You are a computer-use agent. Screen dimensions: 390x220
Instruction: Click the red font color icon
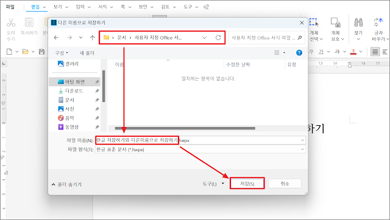[353, 52]
